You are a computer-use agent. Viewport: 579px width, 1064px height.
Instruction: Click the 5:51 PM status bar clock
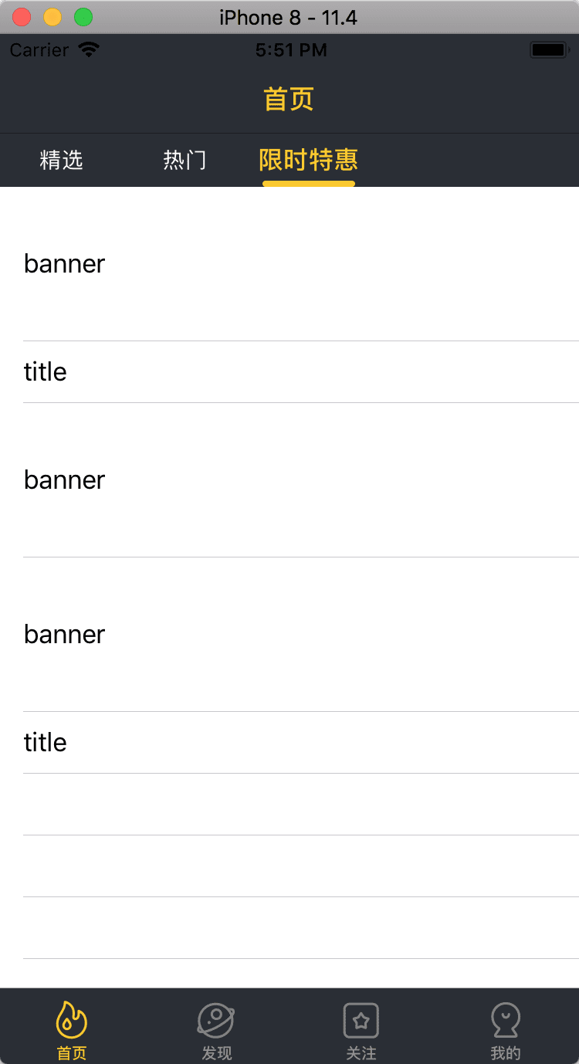click(291, 50)
